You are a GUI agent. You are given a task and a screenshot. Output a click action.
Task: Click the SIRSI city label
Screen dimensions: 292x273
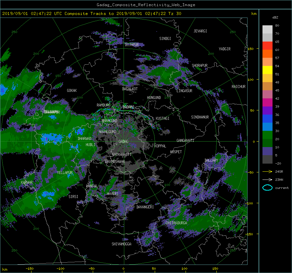tap(73, 197)
